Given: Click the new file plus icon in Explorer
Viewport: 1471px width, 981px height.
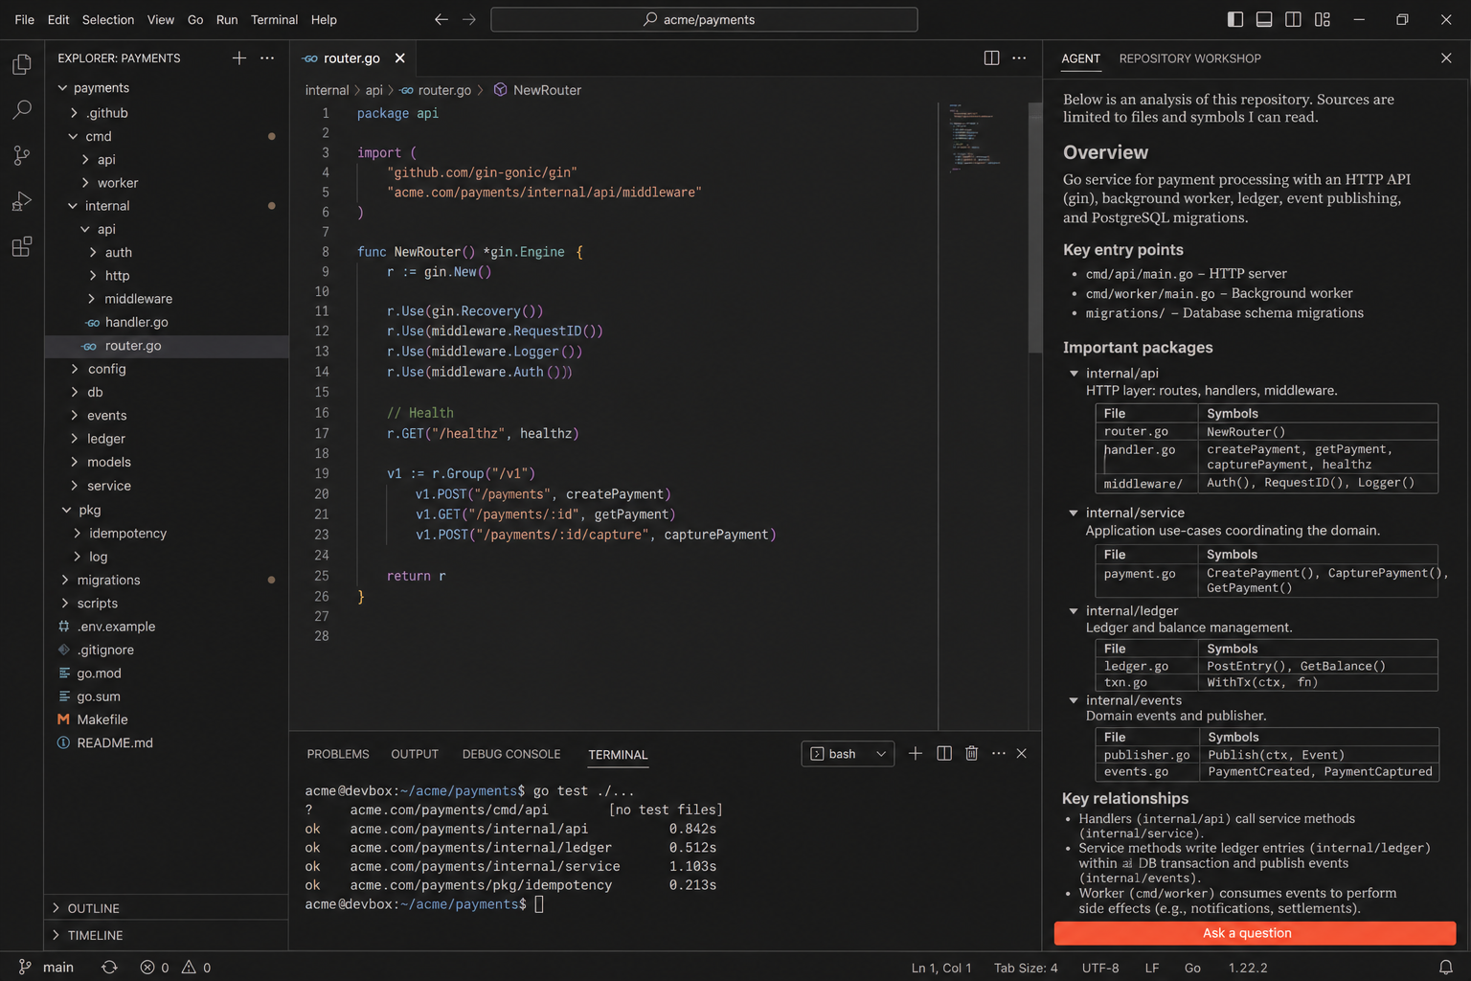Looking at the screenshot, I should [x=239, y=58].
